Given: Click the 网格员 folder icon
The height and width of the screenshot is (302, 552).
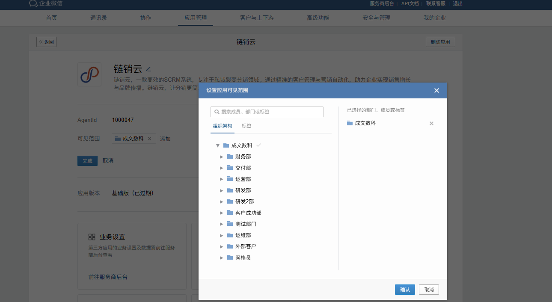Looking at the screenshot, I should (230, 258).
